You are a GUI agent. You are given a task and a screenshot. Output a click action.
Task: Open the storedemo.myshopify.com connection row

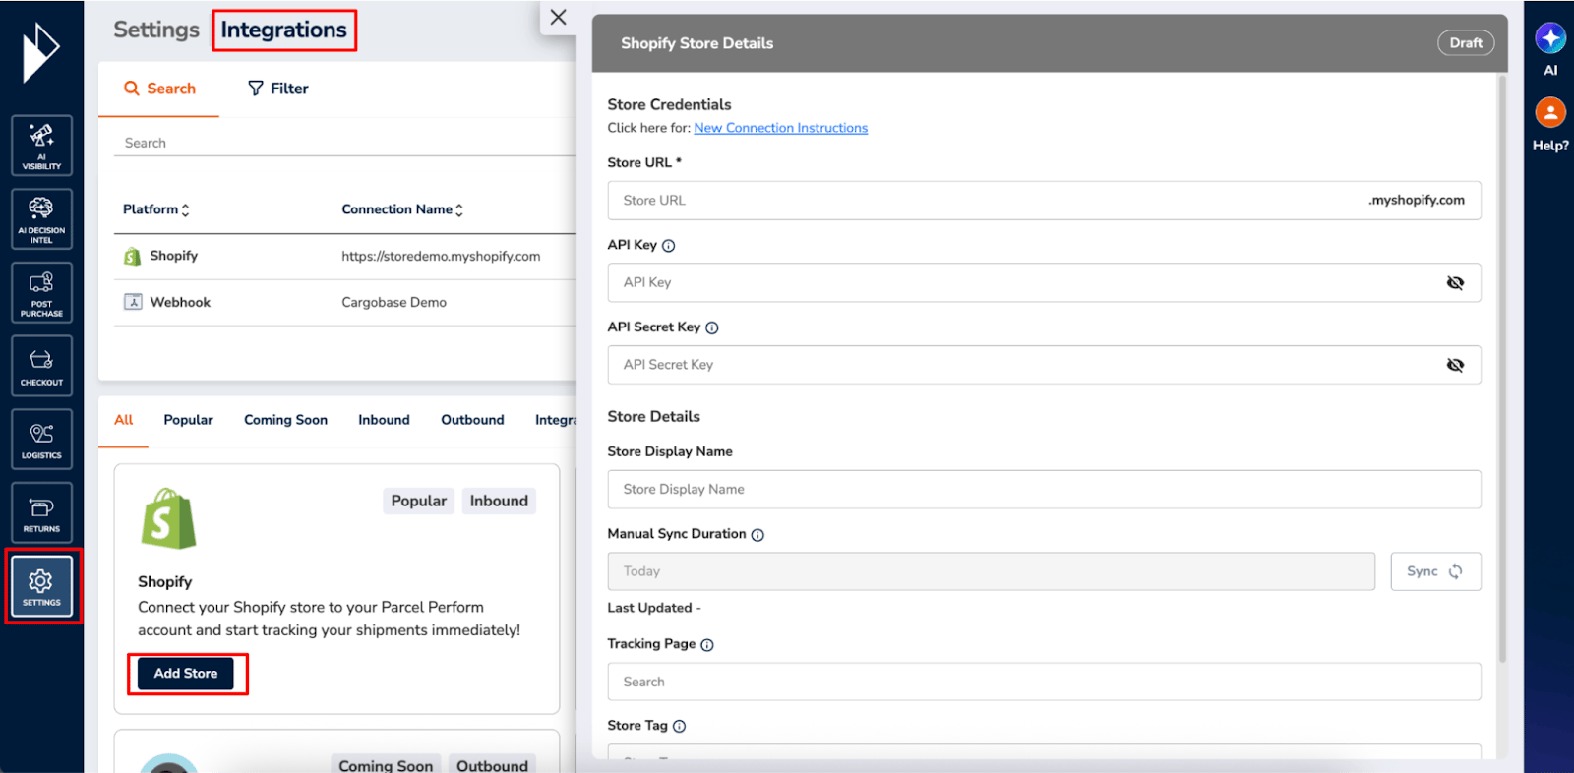pos(344,257)
